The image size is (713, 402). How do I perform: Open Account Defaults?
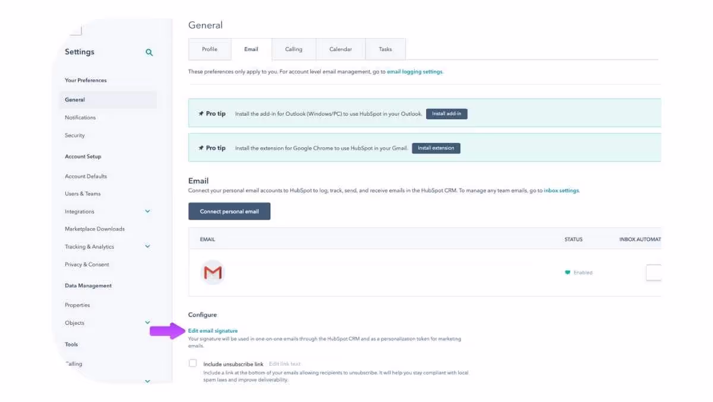pos(86,176)
